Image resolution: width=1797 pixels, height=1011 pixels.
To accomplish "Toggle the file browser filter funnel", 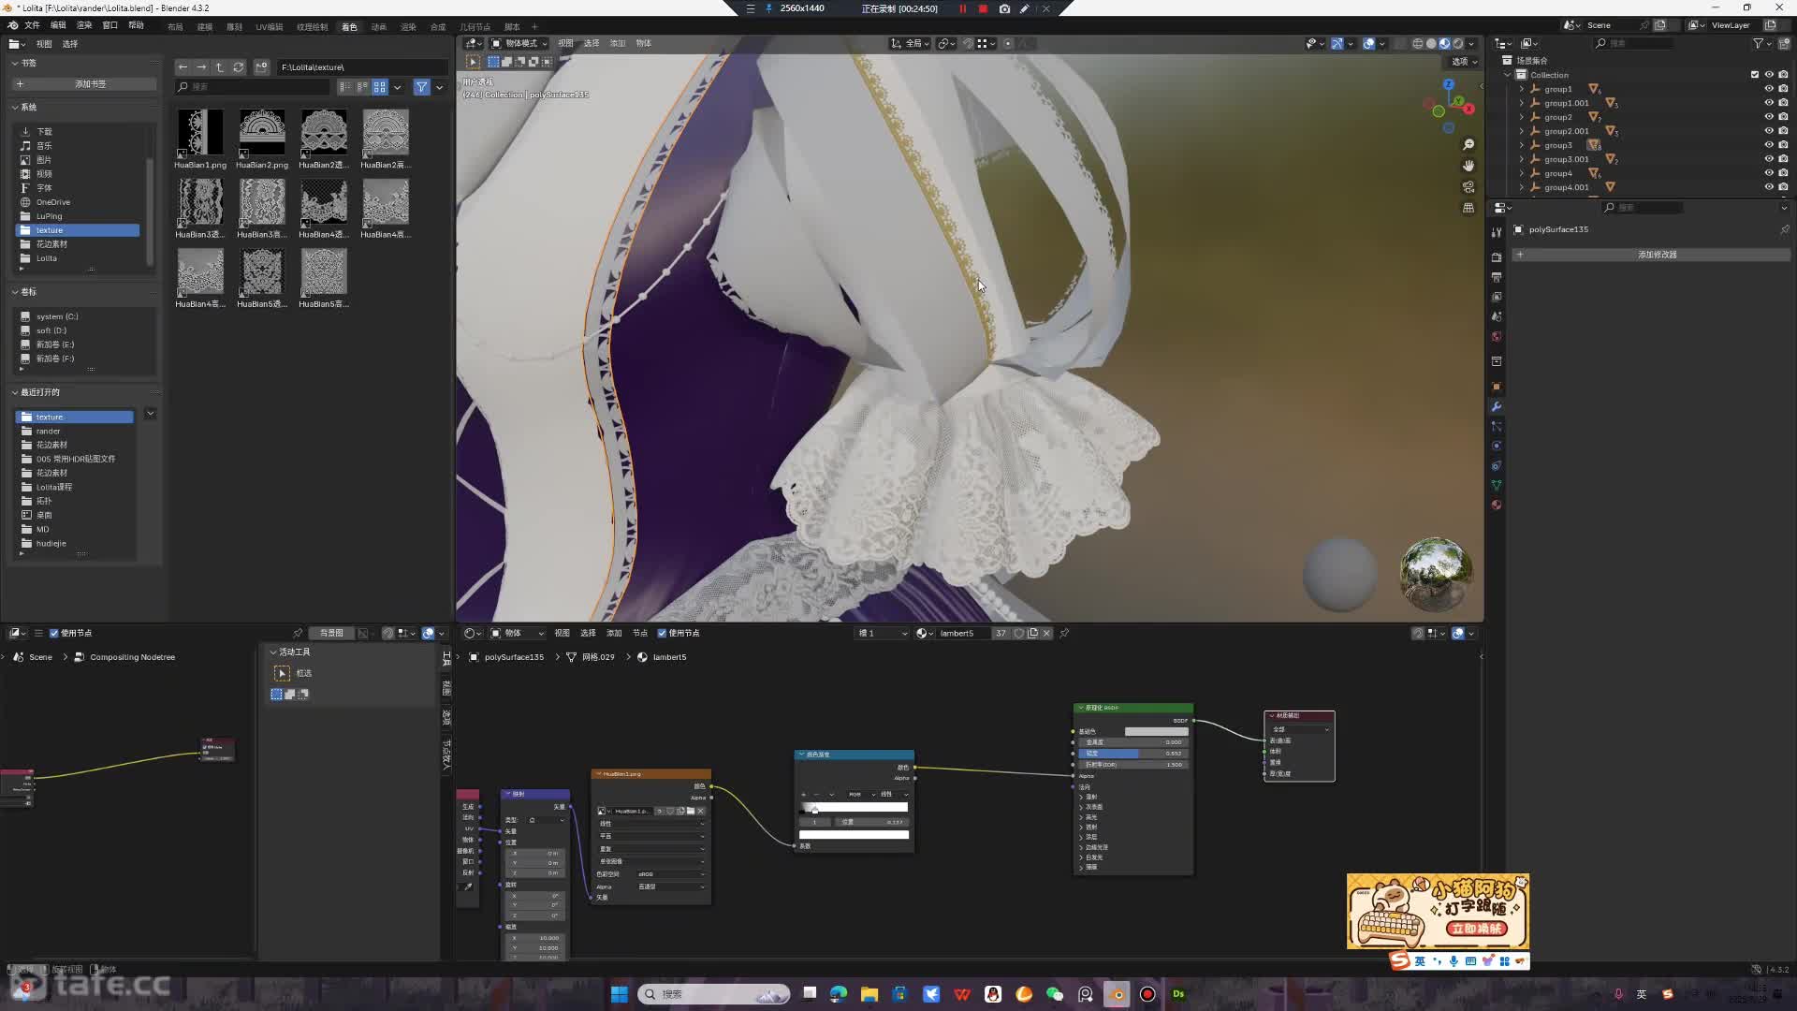I will tap(422, 87).
